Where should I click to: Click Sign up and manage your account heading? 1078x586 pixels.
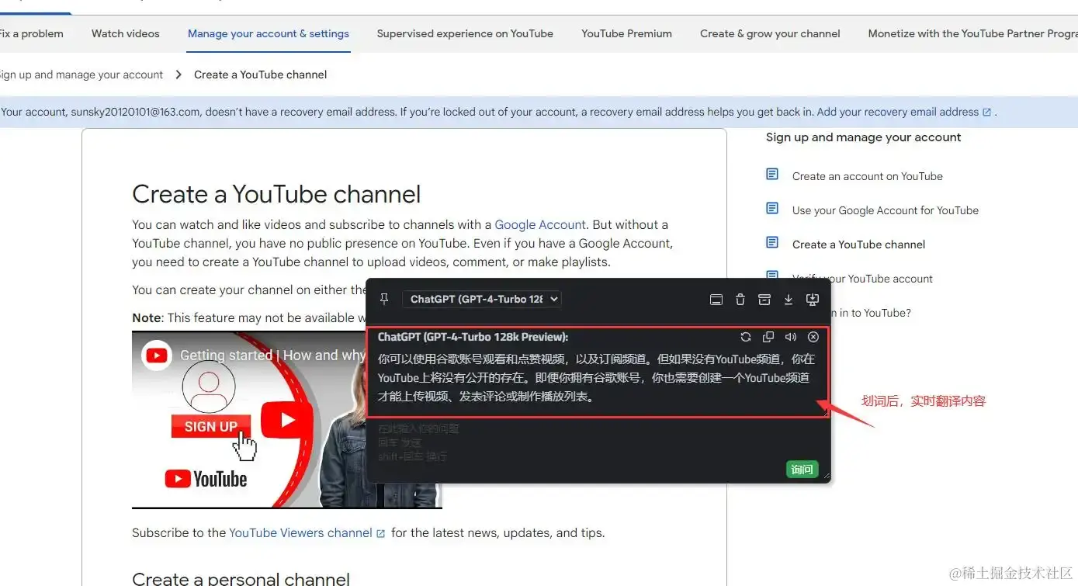tap(863, 137)
